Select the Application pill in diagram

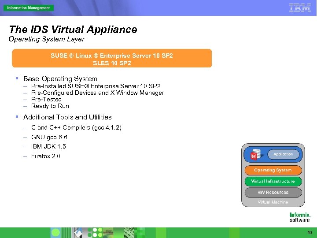[x=283, y=154]
